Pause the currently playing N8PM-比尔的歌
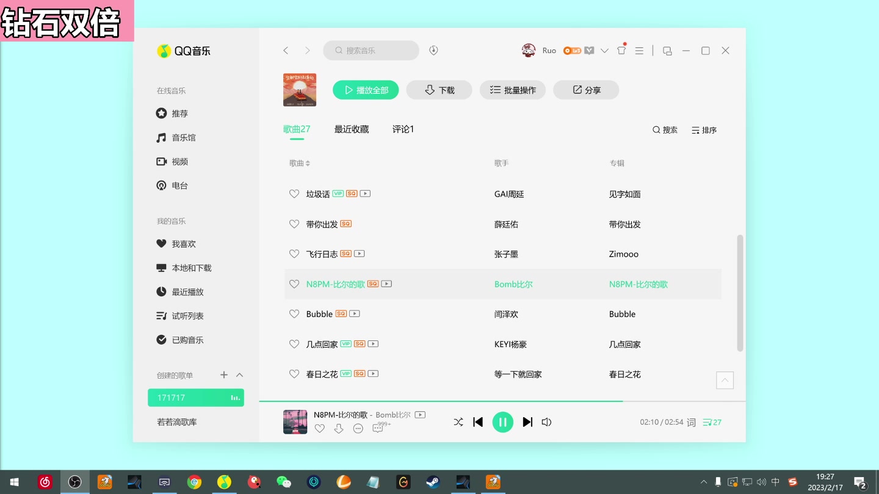 (502, 421)
